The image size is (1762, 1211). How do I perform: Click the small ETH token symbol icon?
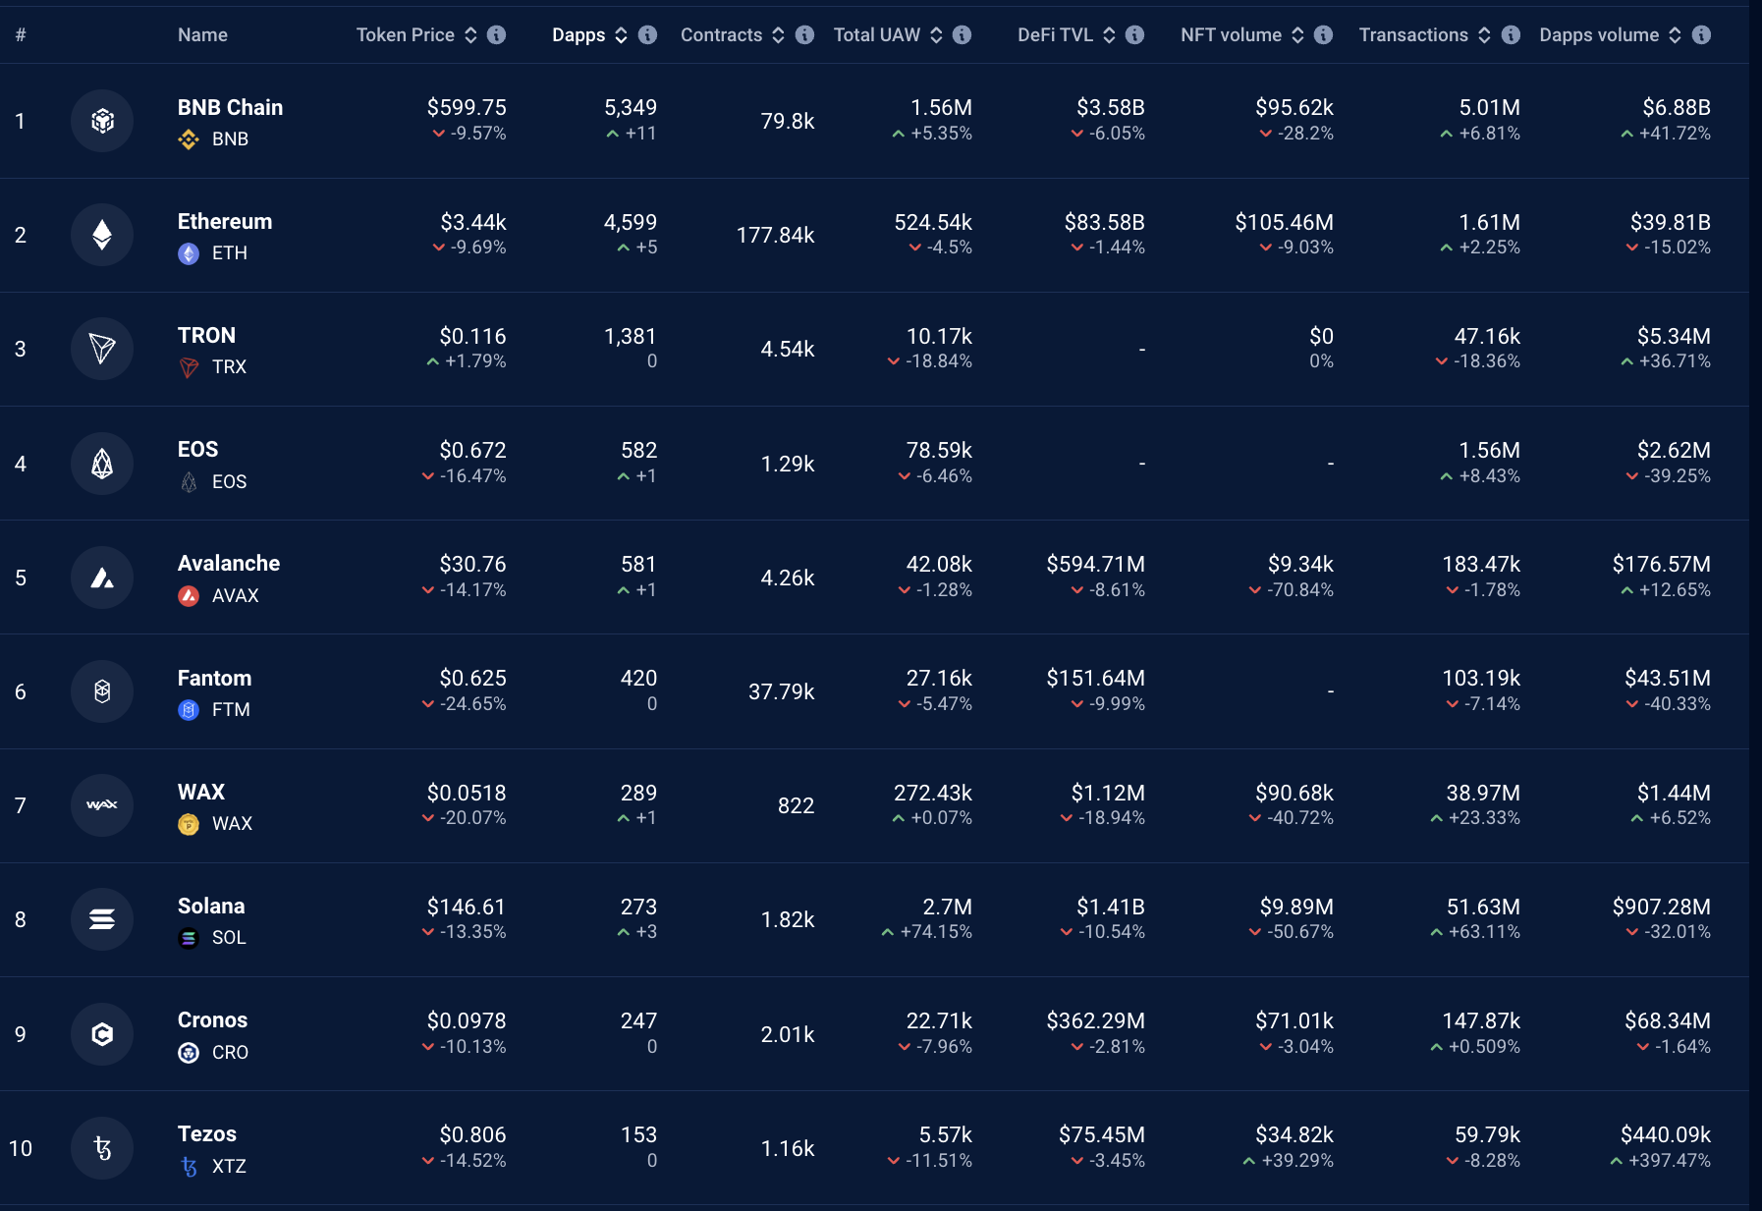pos(189,253)
